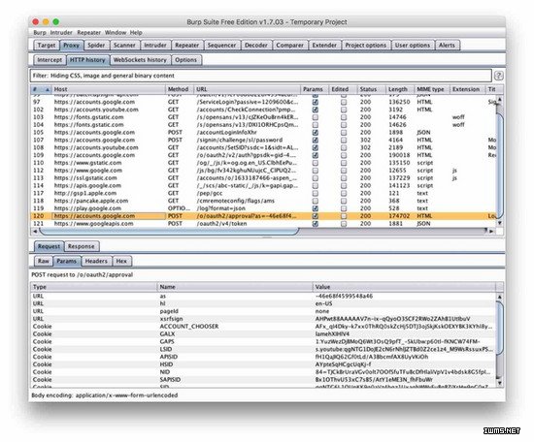
Task: Toggle Params checkbox for row 97
Action: point(316,102)
